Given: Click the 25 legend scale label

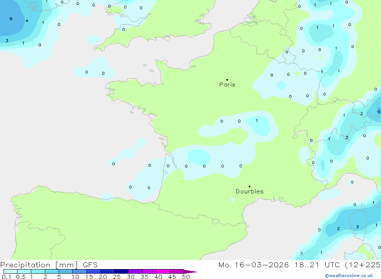Looking at the screenshot, I should tap(117, 277).
